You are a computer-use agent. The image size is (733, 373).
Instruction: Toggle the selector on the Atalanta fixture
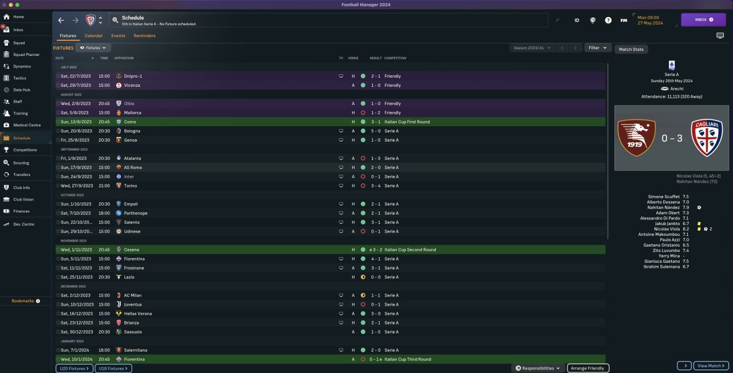click(x=58, y=158)
